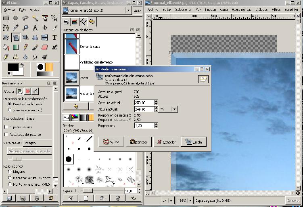The height and width of the screenshot is (207, 303).
Task: Select the Measure compass tool
Action: [x=35, y=28]
